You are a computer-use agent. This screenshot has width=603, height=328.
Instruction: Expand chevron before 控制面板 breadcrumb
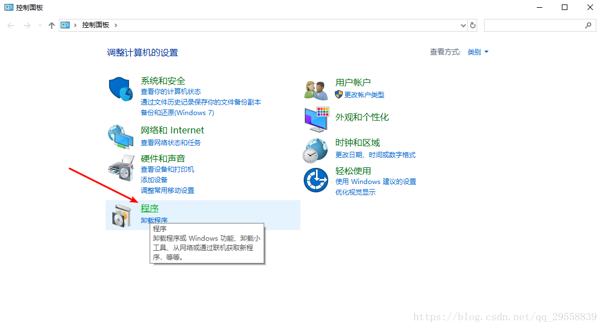tap(75, 25)
